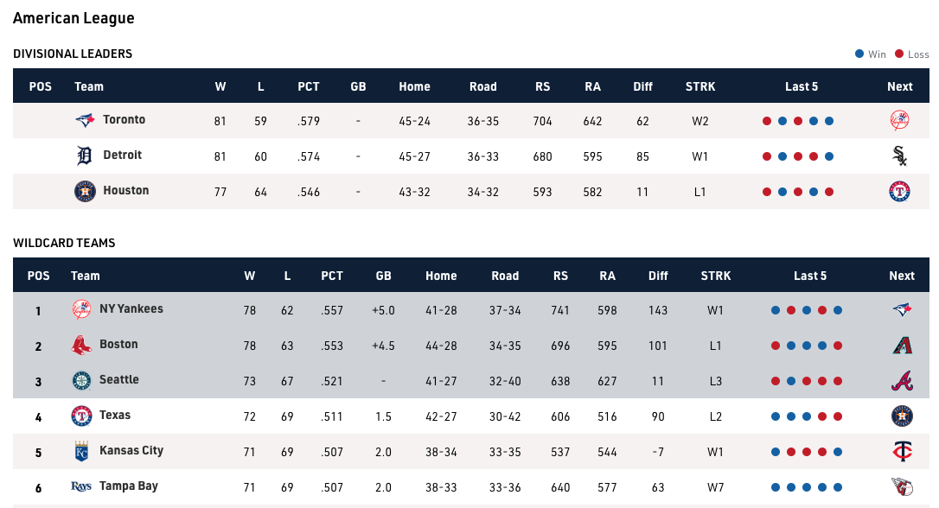
Task: Open Kansas City's next opponent Twins icon
Action: coord(902,452)
